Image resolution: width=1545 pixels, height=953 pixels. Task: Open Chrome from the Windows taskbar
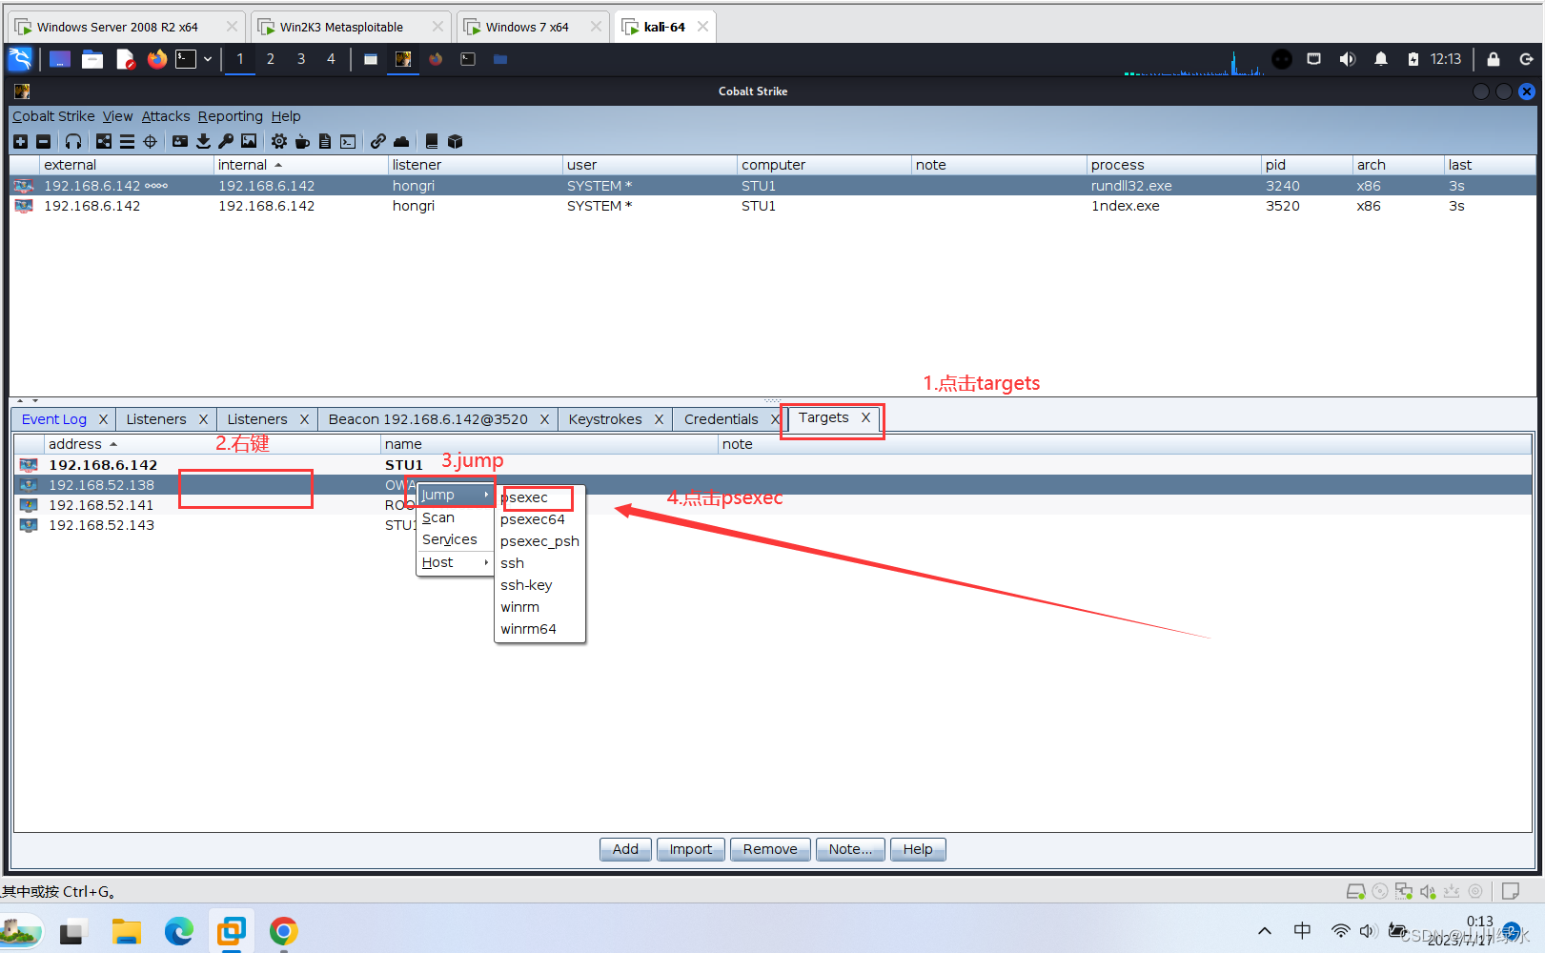click(x=283, y=931)
